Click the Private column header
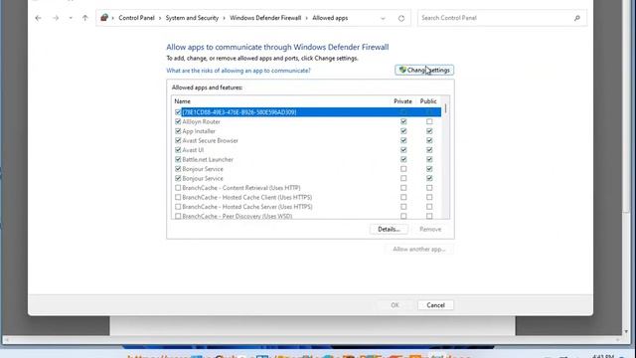This screenshot has width=636, height=358. [x=402, y=101]
